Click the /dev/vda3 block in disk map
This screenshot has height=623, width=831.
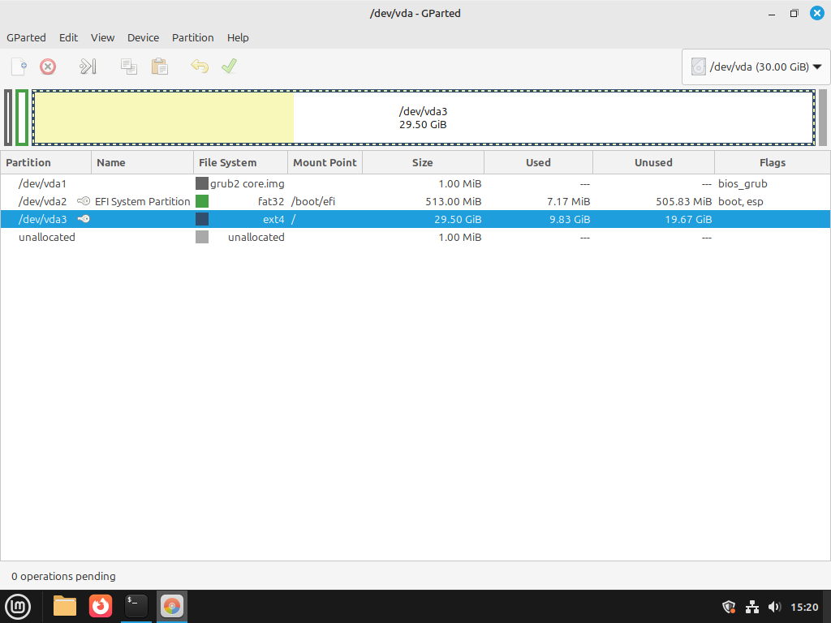422,118
